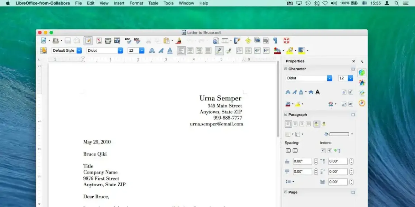Viewport: 415px width, 207px height.
Task: Open sidebar Styles and Formatting deck
Action: pyautogui.click(x=362, y=83)
